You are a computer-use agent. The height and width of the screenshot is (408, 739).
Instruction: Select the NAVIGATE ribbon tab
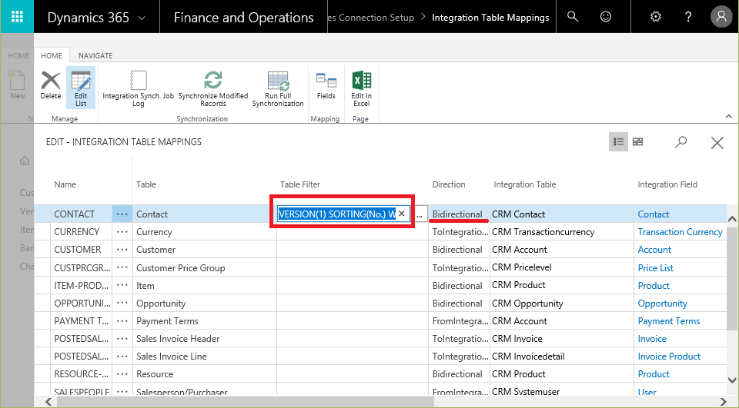(x=95, y=55)
